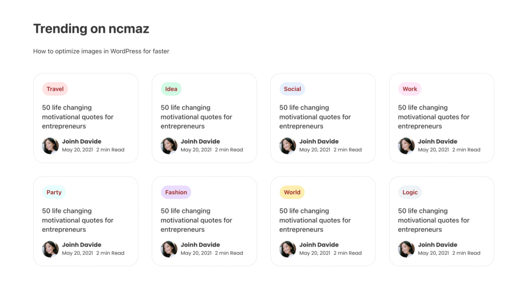This screenshot has width=530, height=292.
Task: Click the author avatar in the Work card
Action: (x=406, y=146)
